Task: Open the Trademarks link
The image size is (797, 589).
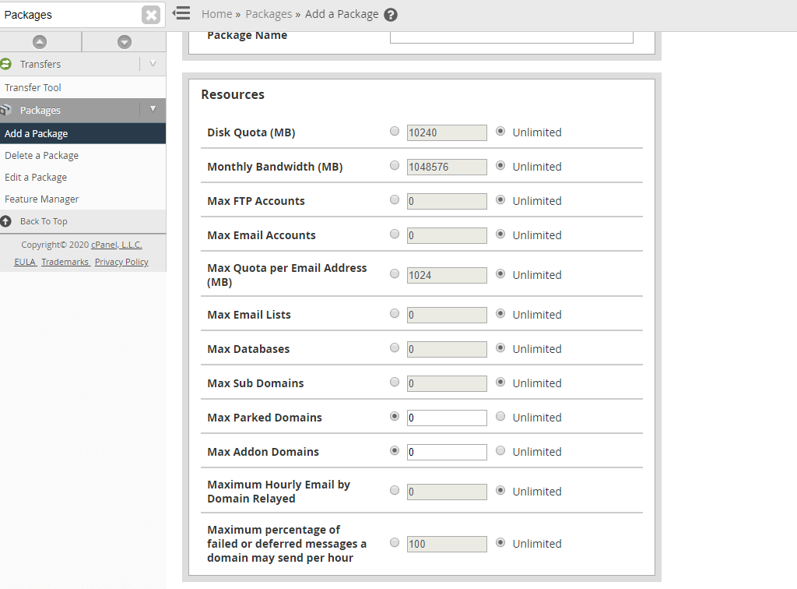Action: (65, 262)
